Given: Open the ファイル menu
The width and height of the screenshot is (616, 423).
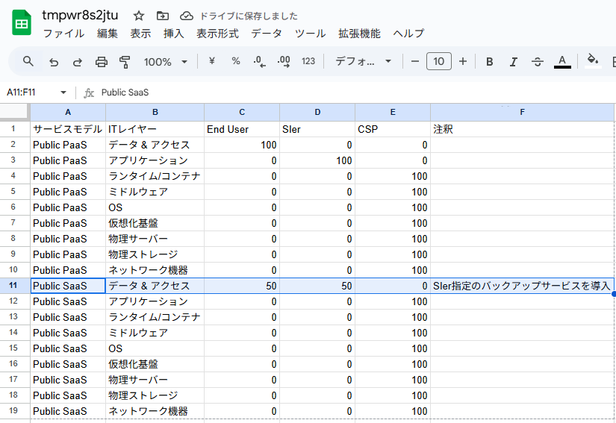Looking at the screenshot, I should point(63,34).
